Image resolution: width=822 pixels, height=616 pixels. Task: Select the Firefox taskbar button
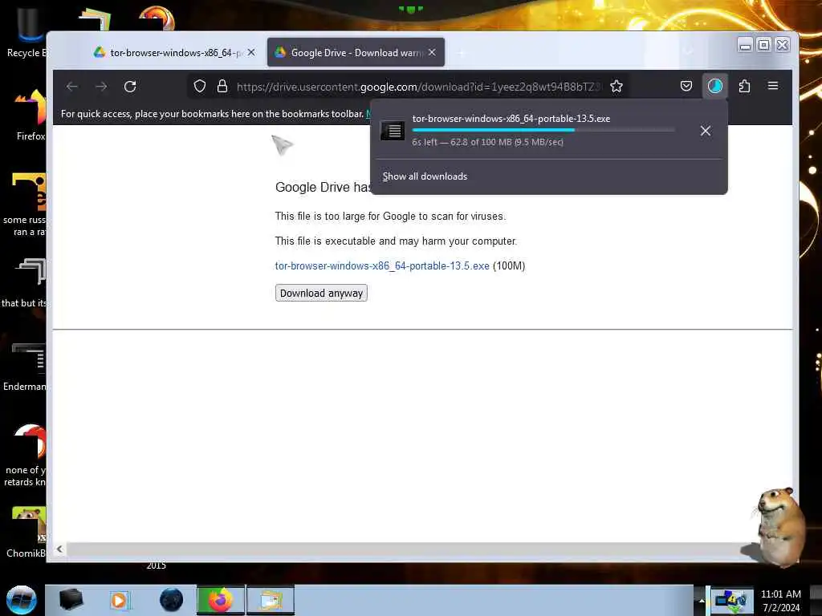[x=221, y=600]
